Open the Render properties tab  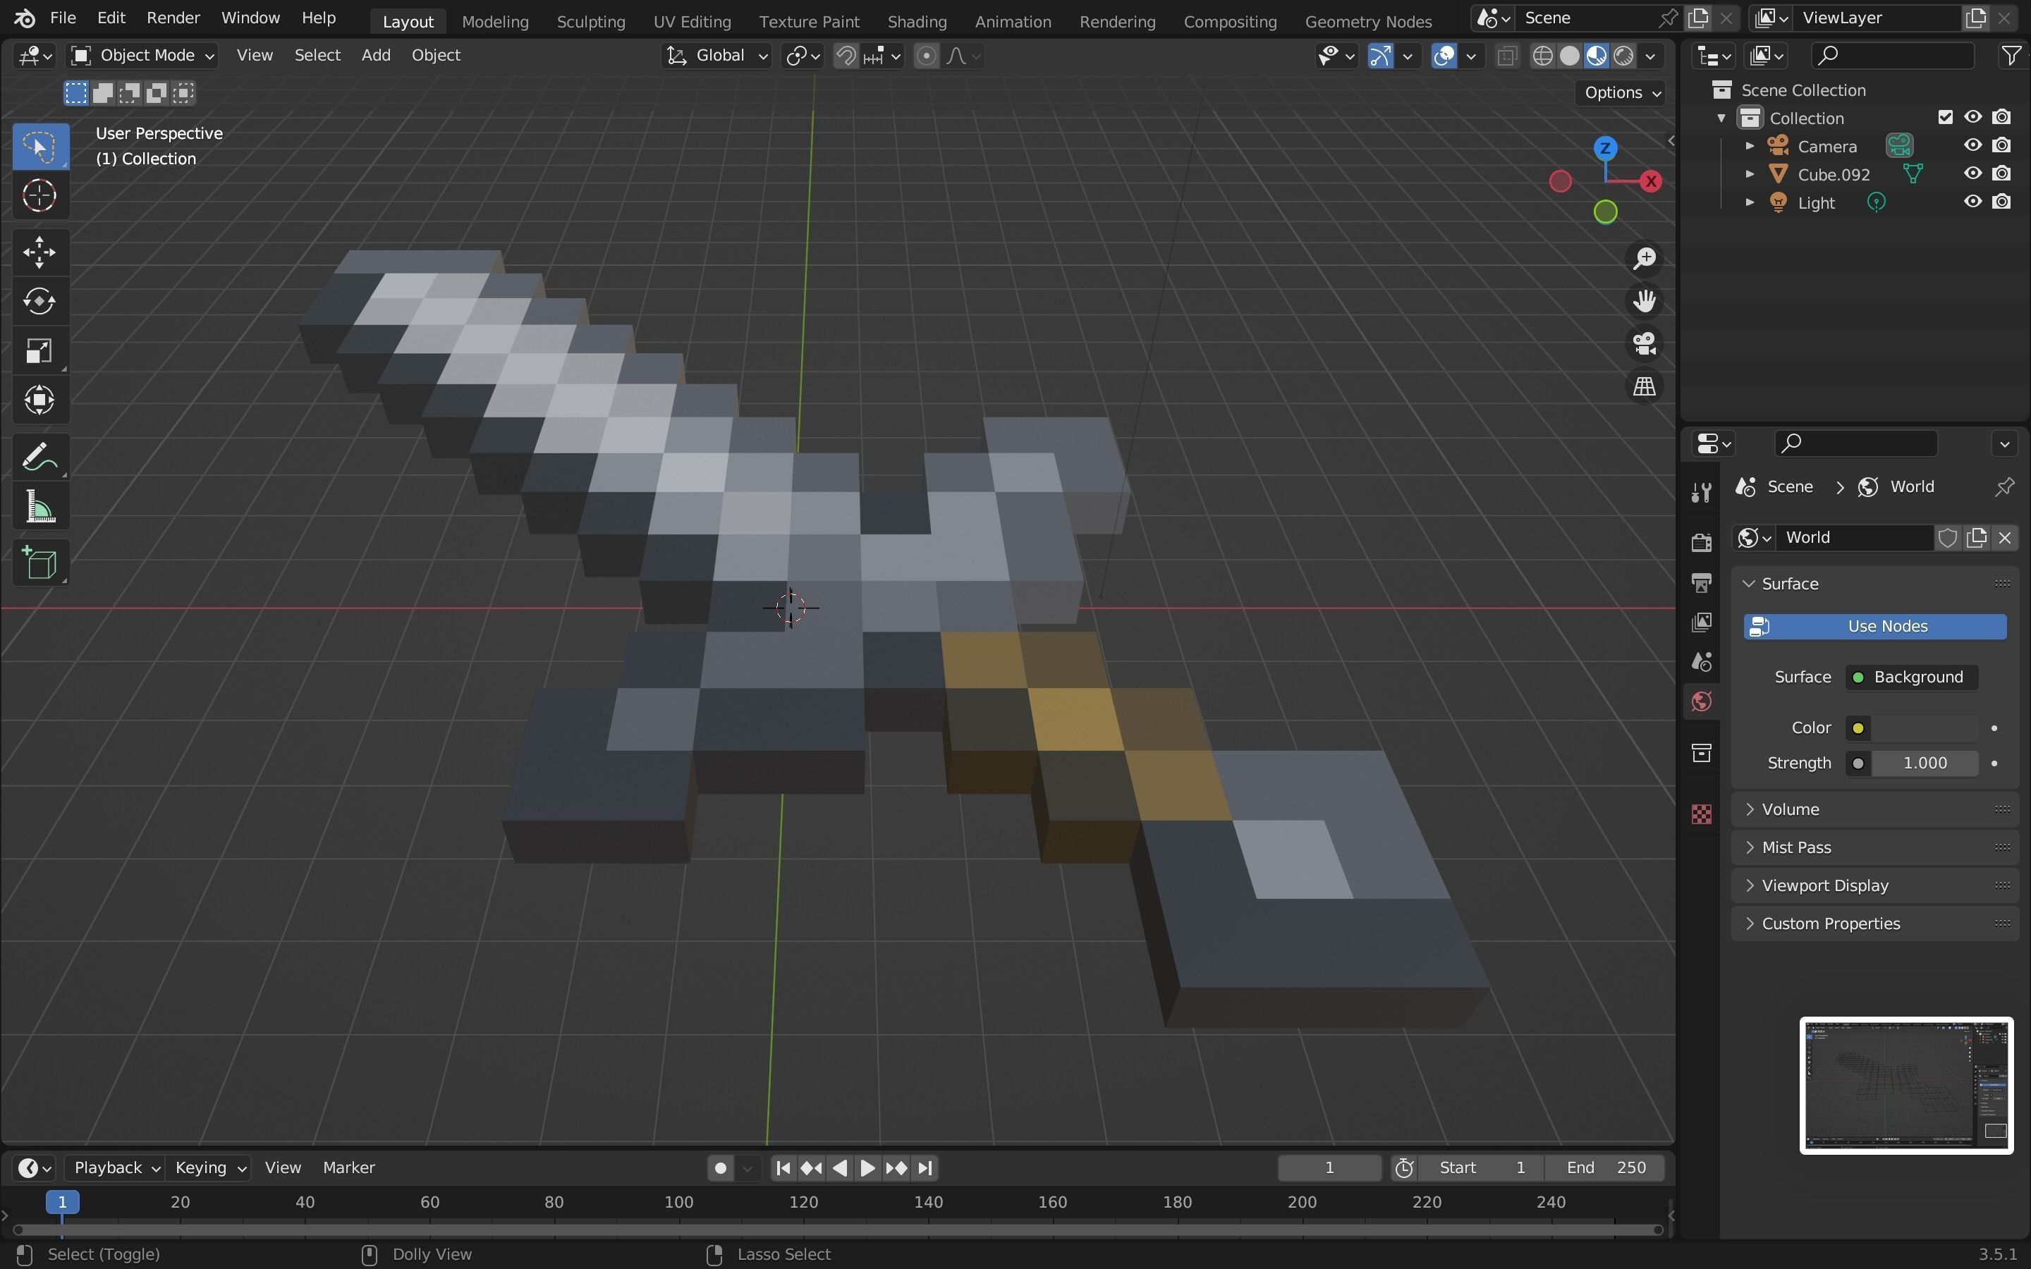1701,542
